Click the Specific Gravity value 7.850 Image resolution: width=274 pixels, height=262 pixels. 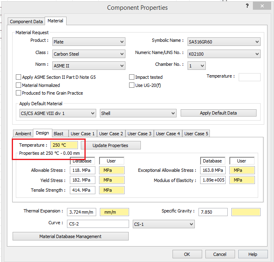click(213, 212)
